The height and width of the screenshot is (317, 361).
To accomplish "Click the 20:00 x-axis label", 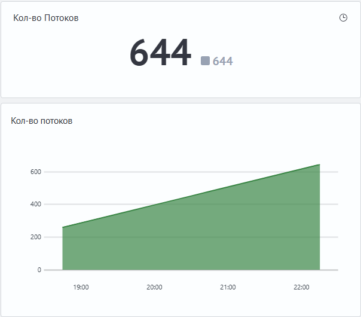I will [154, 287].
